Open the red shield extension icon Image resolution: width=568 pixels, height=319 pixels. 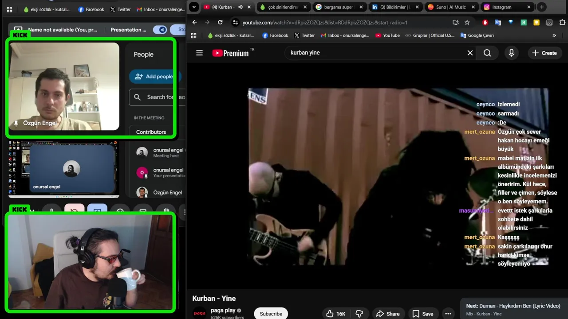[485, 22]
